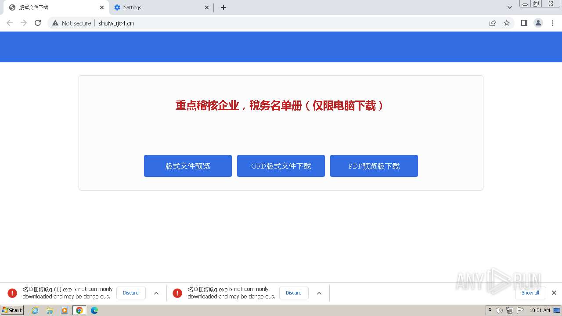562x316 pixels.
Task: Share this page via the share icon
Action: [x=493, y=23]
